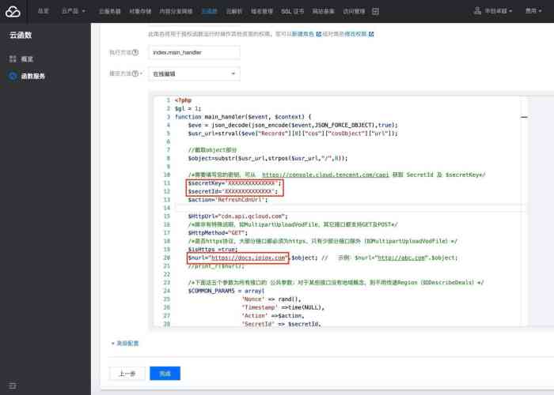Click the 概览 grid icon in sidebar
This screenshot has height=395, width=554.
13,59
